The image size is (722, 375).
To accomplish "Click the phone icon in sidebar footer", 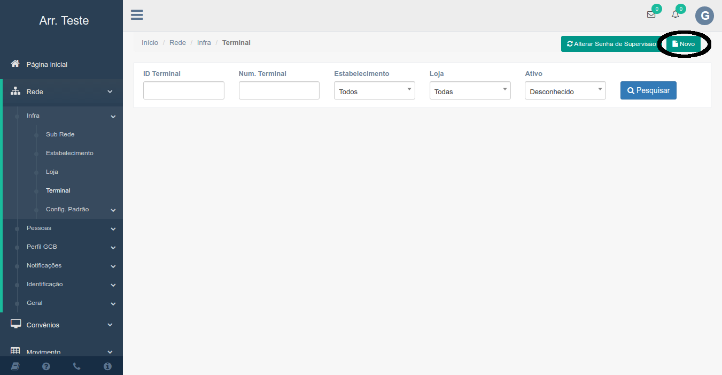I will click(x=76, y=366).
